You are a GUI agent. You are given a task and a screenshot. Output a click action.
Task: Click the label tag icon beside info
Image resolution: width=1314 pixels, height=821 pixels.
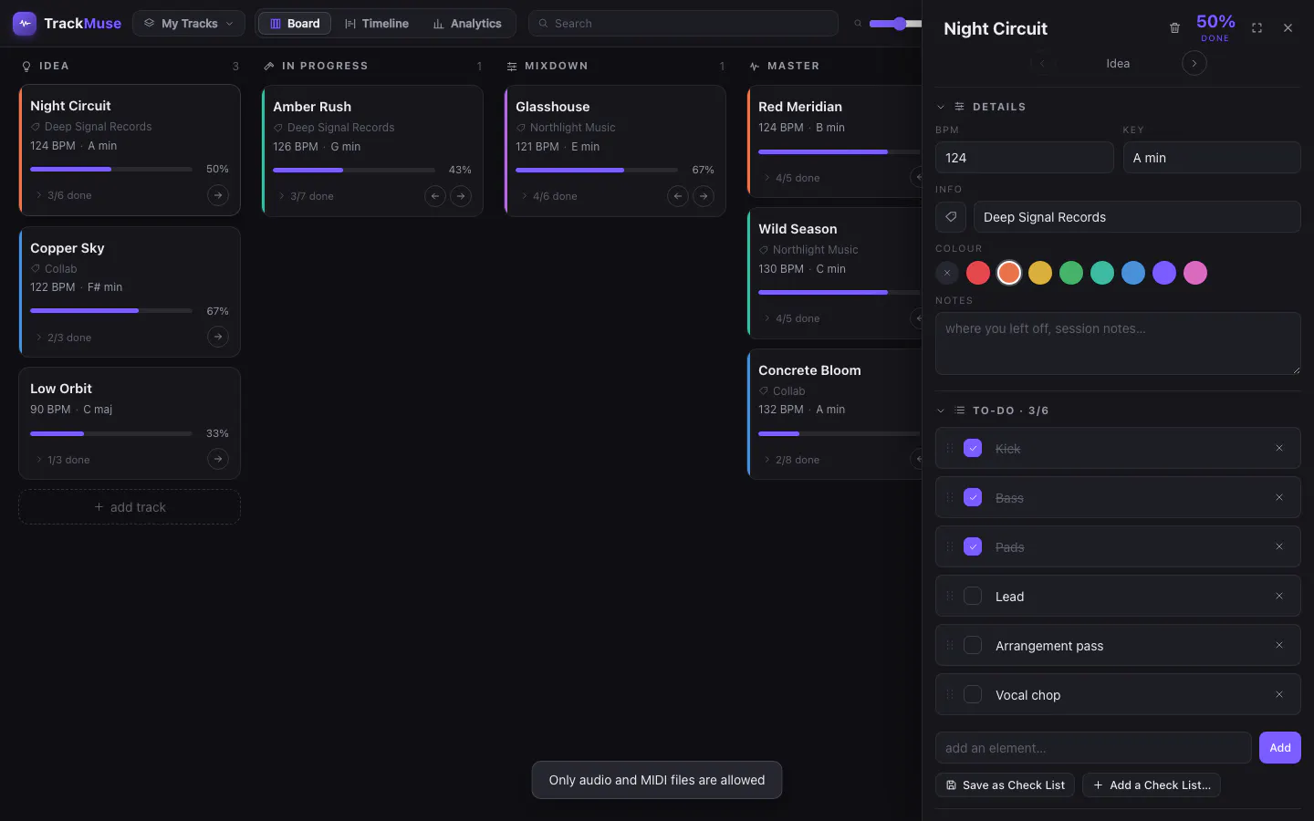point(950,217)
